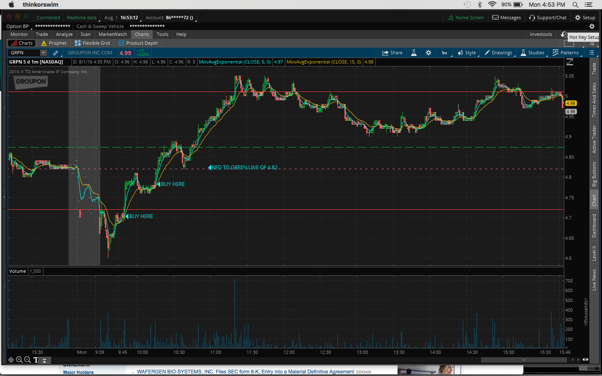The image size is (602, 376).
Task: Open the Investools tab
Action: (x=541, y=34)
